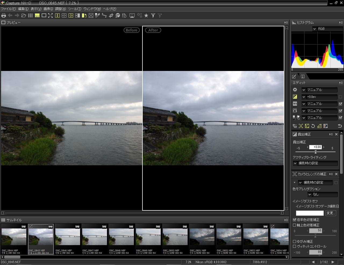Click the print icon in the toolbar
This screenshot has height=265, width=344.
pyautogui.click(x=4, y=16)
